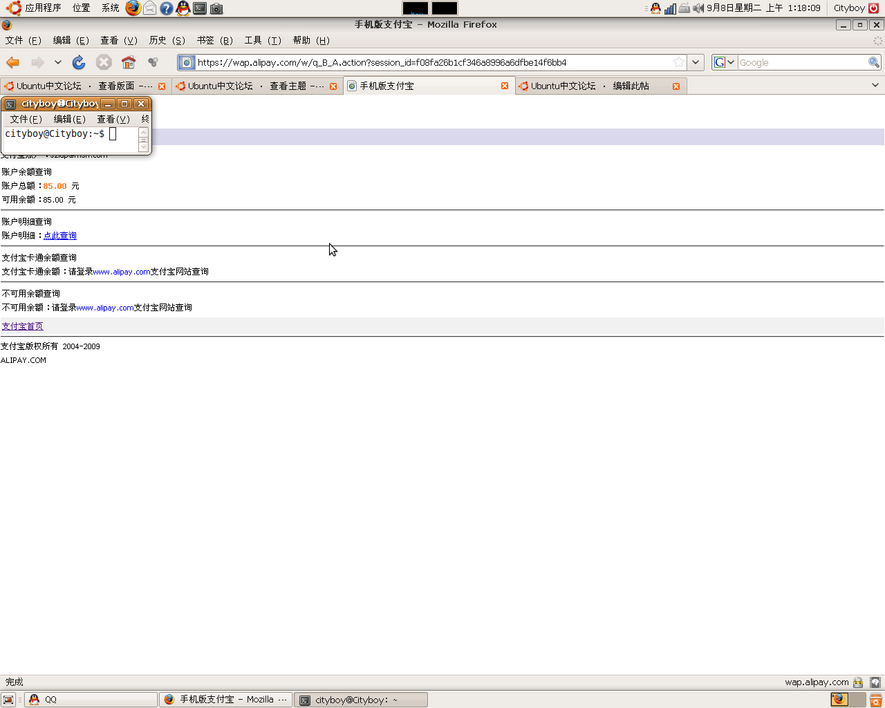
Task: Switch to QQ in the taskbar
Action: point(91,700)
